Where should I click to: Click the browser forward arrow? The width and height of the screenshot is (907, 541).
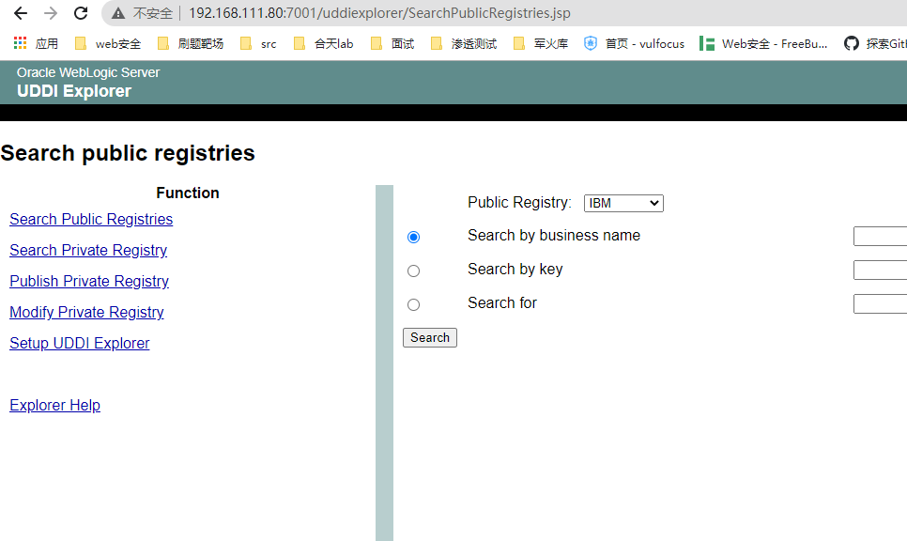[x=51, y=13]
